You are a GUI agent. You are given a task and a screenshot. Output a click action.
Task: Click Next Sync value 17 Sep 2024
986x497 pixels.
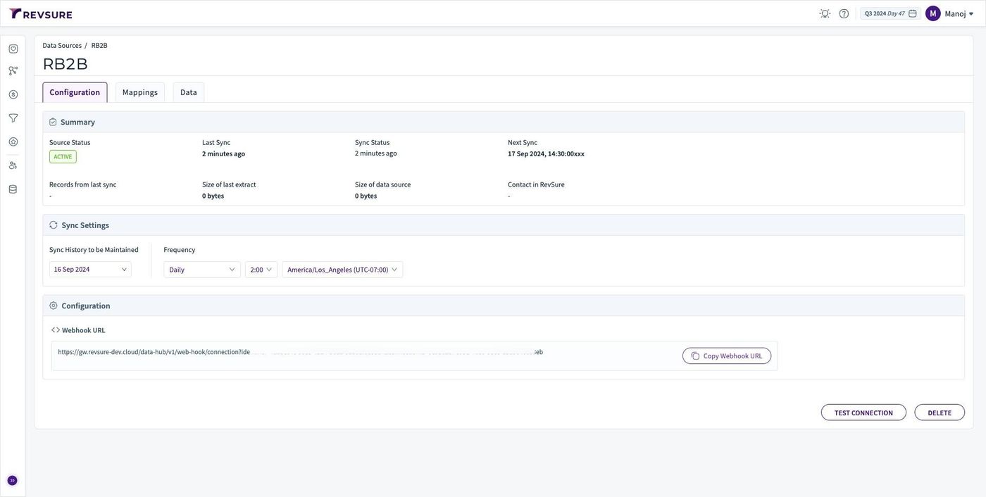pyautogui.click(x=546, y=153)
